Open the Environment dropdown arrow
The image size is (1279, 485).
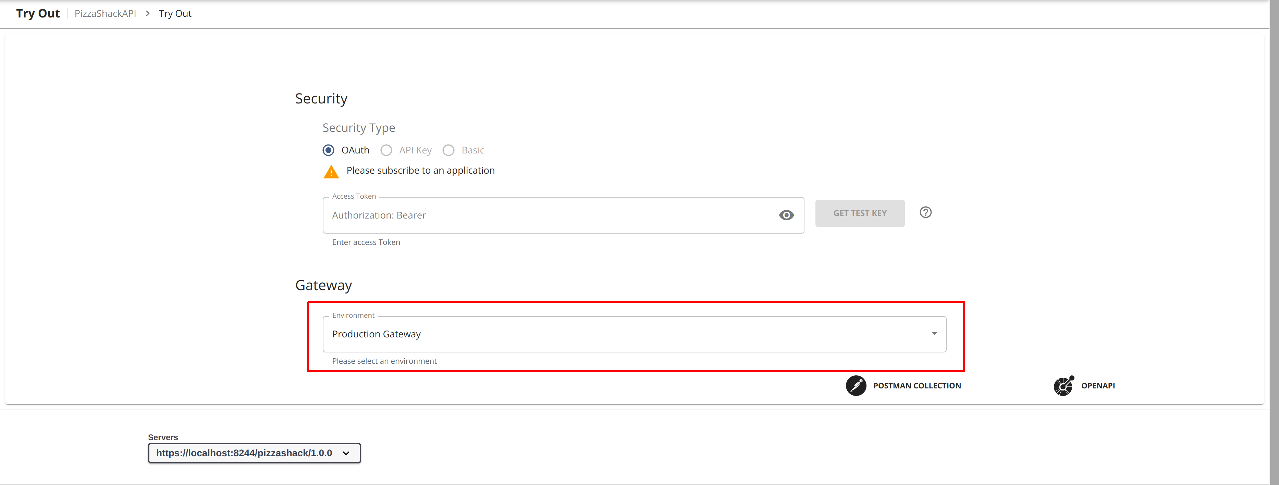point(934,334)
